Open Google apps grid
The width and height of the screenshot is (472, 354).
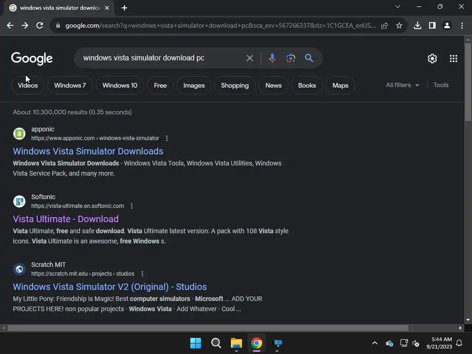454,59
